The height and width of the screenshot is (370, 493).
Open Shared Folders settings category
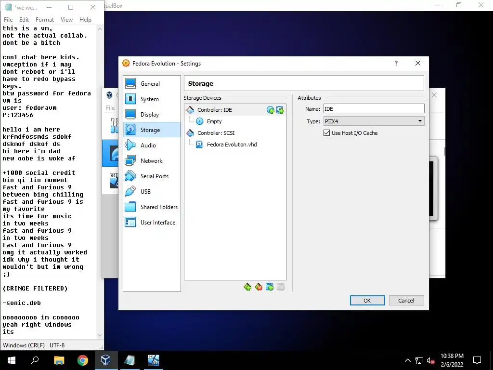(x=152, y=207)
